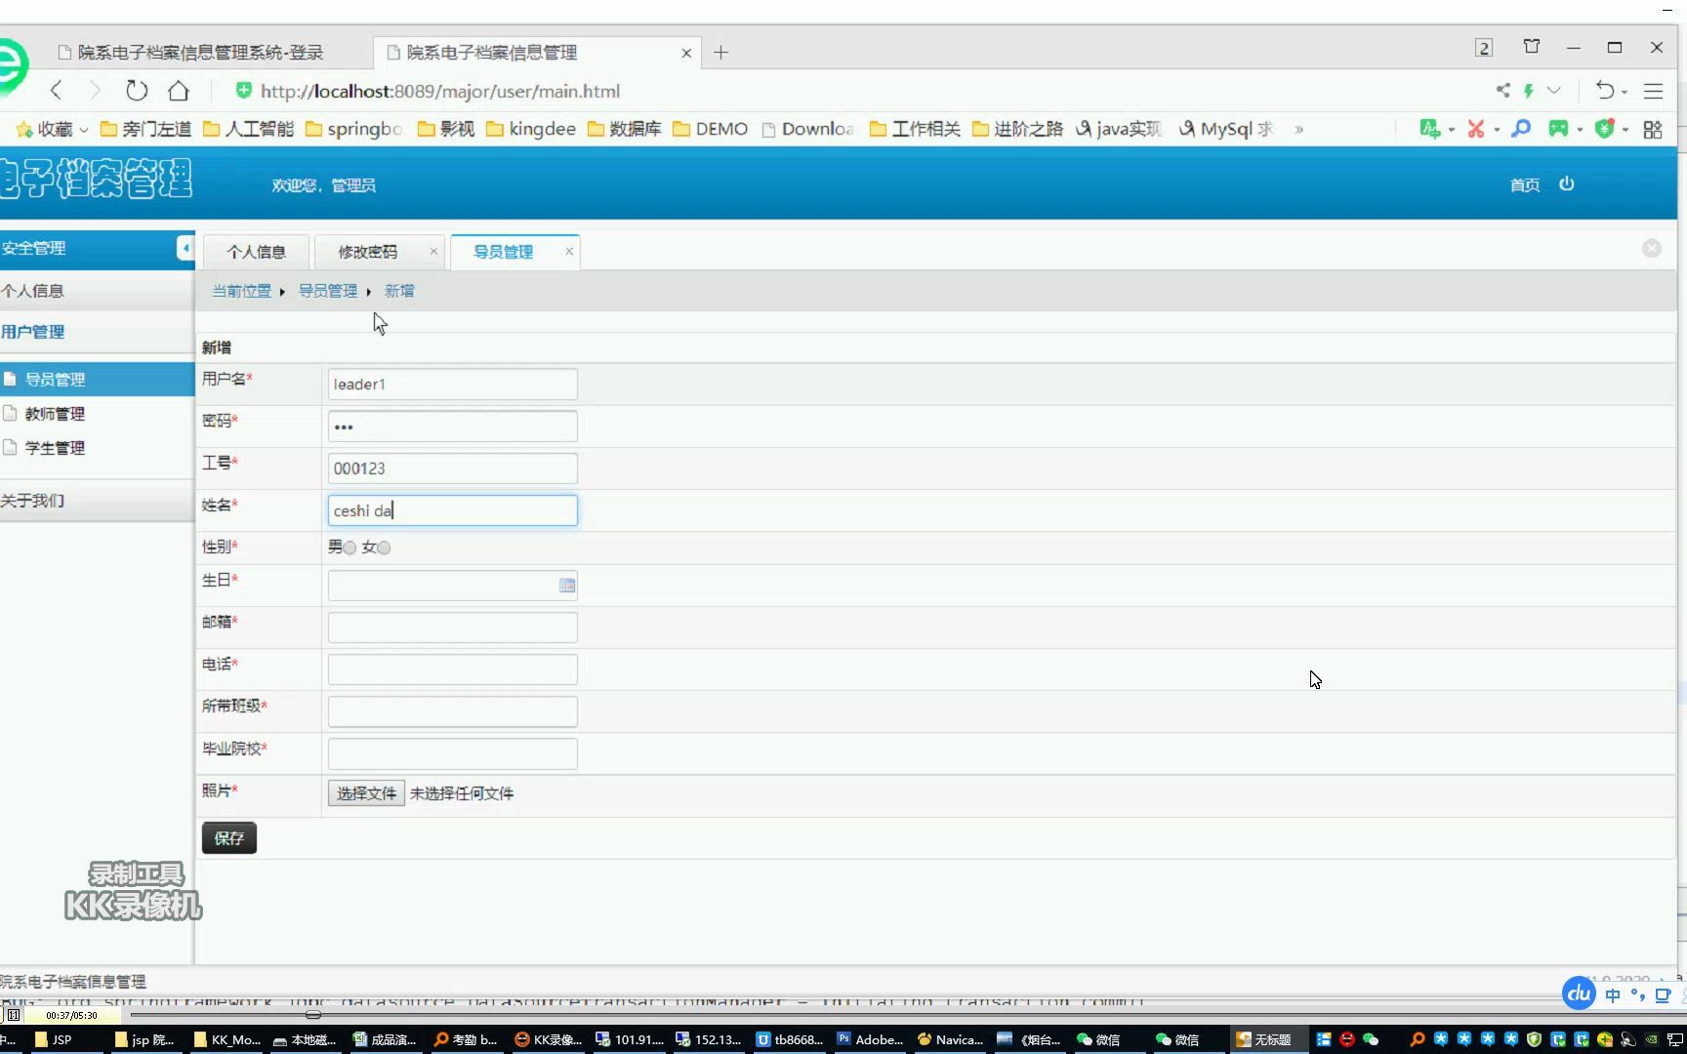Click the 选择文件 file chooser button
Viewport: 1687px width, 1054px height.
click(366, 793)
